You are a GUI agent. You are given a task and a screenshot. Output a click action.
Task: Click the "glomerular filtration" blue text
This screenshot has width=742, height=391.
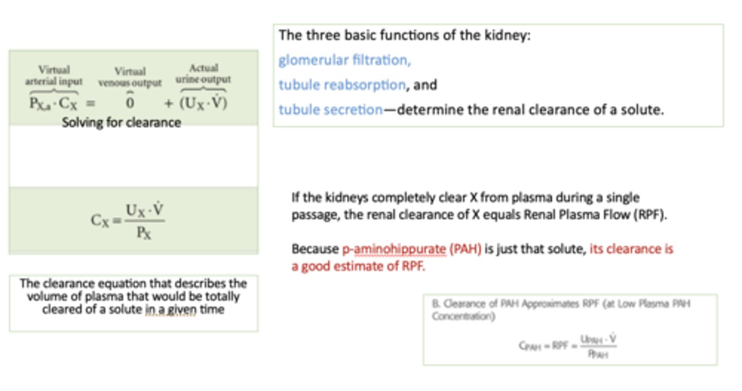pos(345,61)
